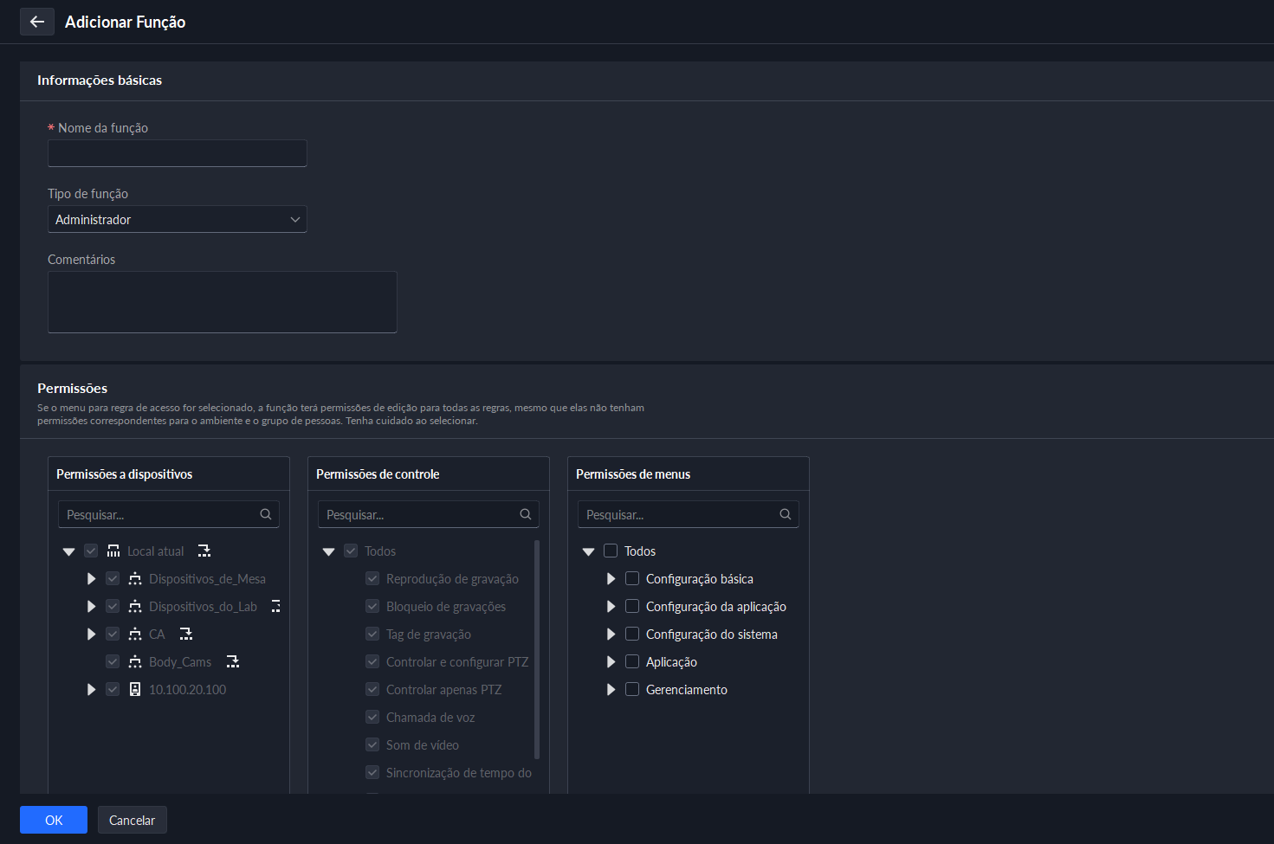Expand the Configuração do sistema node
The height and width of the screenshot is (844, 1274).
coord(611,635)
